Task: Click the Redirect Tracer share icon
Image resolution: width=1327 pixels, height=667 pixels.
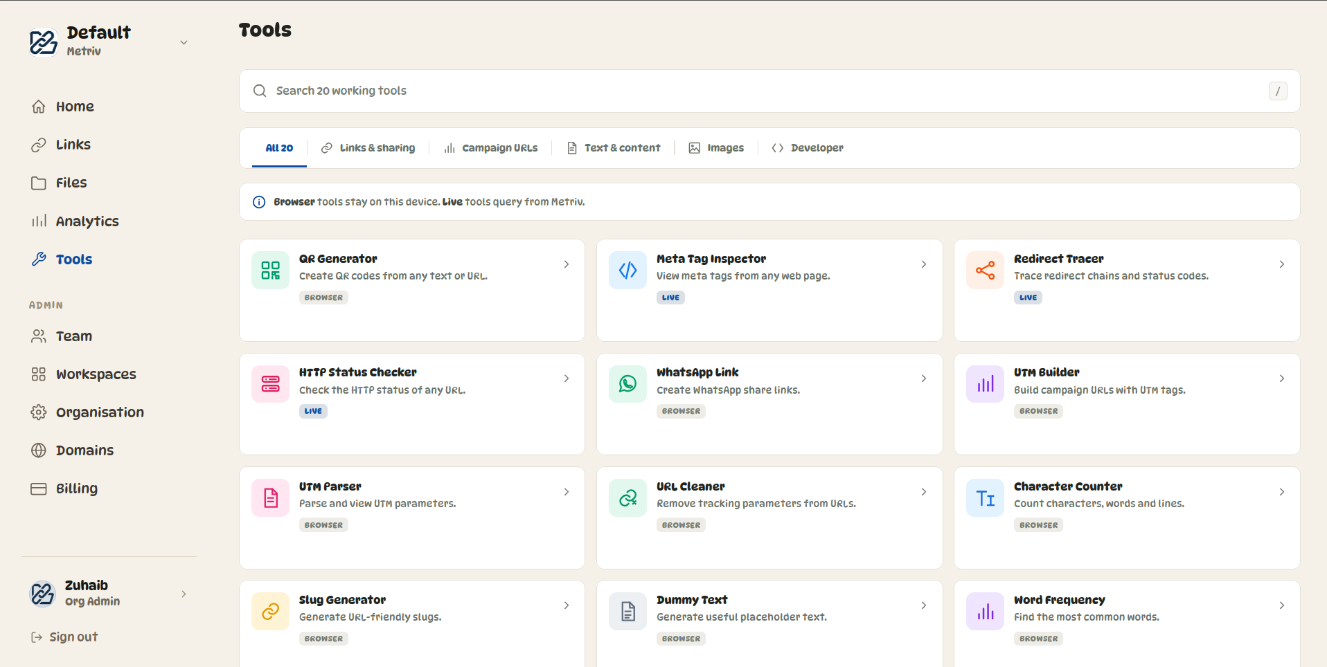Action: tap(986, 271)
